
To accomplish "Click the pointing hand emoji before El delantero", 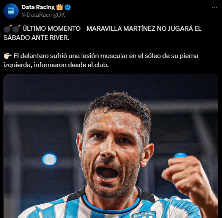I will 8,56.
